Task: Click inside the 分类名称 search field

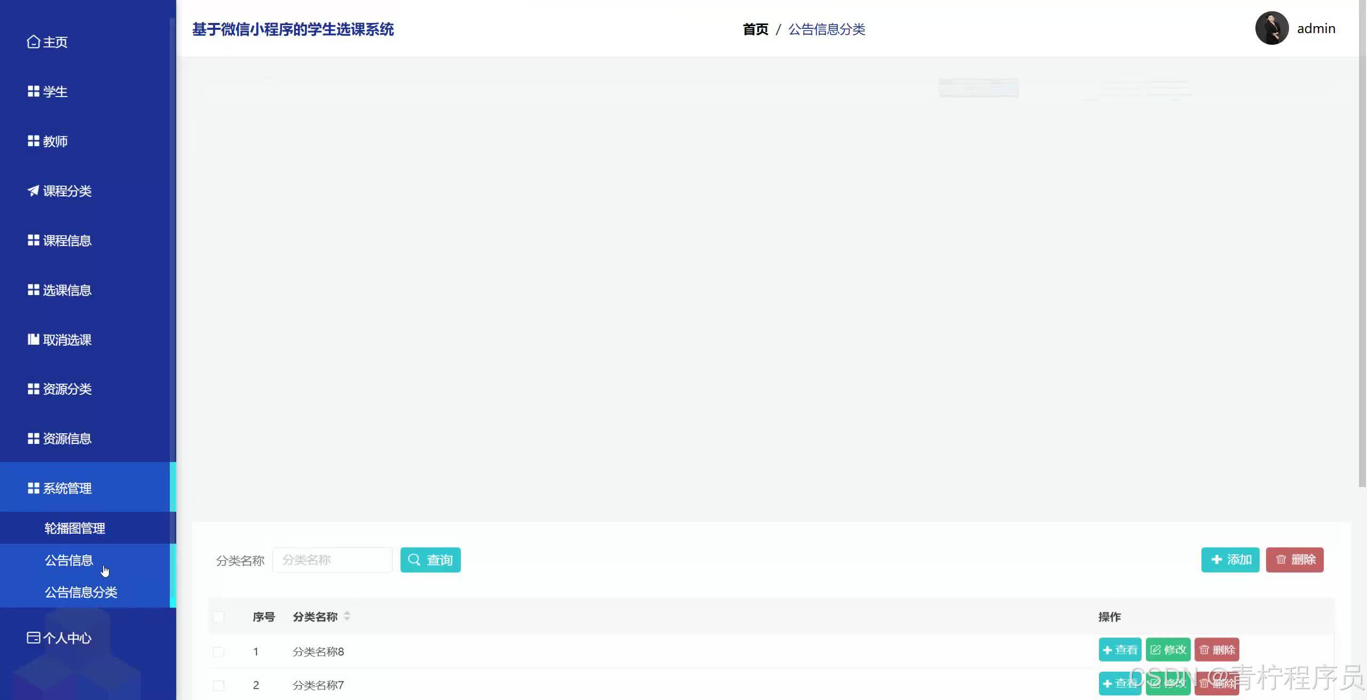Action: coord(332,560)
